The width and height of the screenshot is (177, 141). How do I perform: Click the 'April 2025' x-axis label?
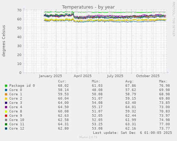(83, 76)
